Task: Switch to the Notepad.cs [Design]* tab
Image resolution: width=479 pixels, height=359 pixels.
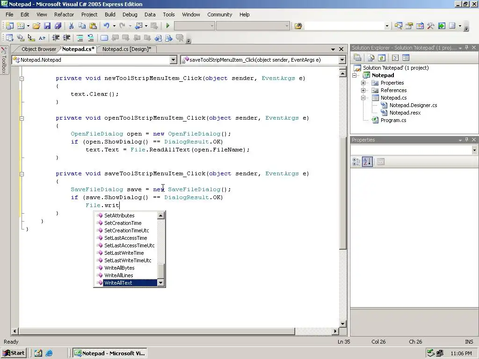Action: (127, 49)
